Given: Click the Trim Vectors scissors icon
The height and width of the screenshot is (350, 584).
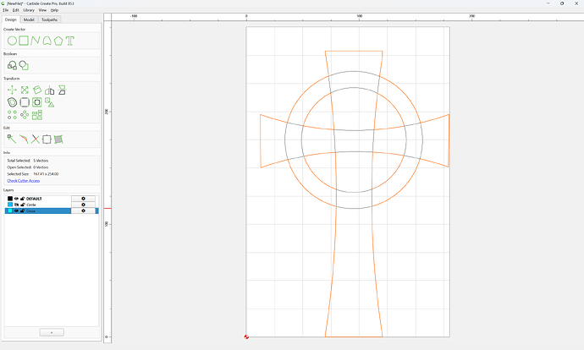Looking at the screenshot, I should click(x=36, y=139).
